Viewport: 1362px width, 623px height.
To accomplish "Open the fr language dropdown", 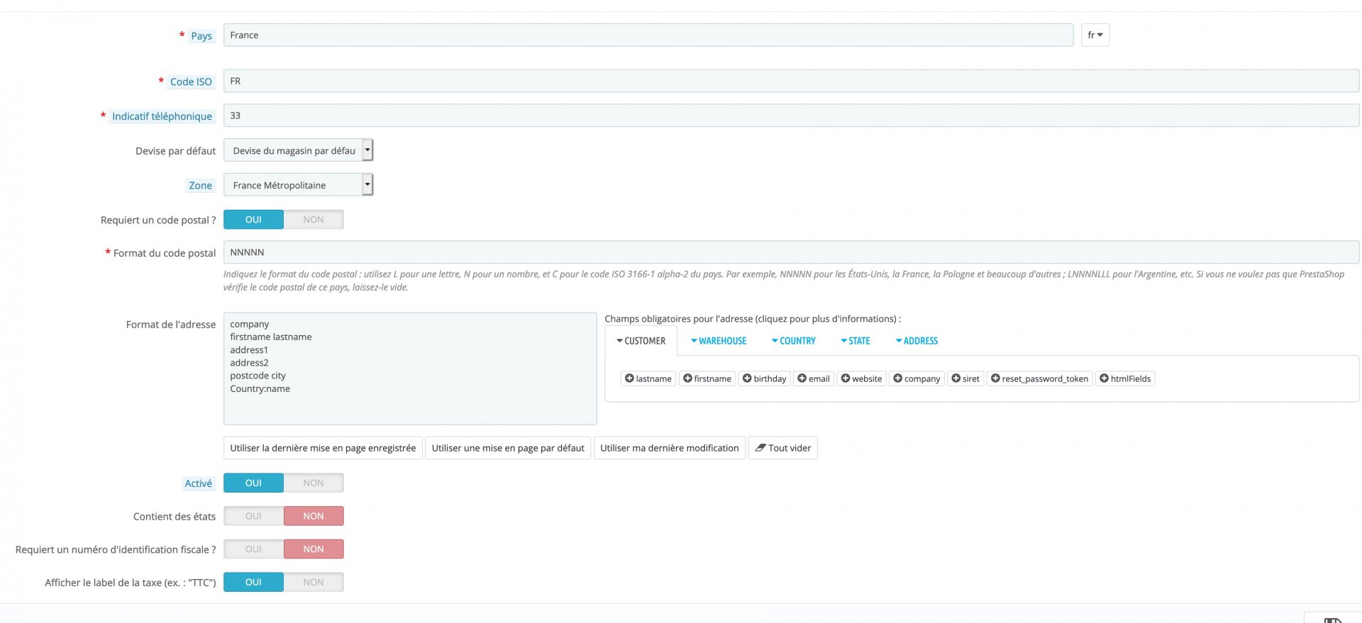I will (x=1095, y=35).
